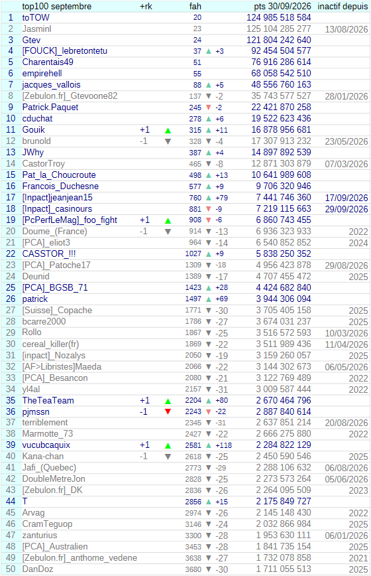
Task: Select points value 2 175 849 727
Action: [284, 502]
